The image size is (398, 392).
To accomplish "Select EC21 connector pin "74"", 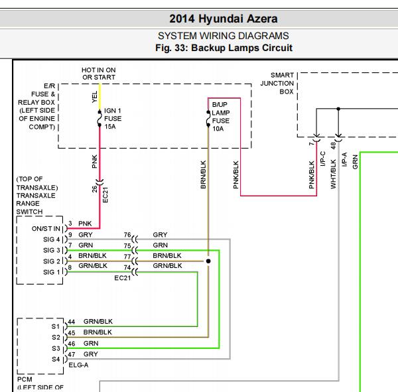I will [127, 267].
